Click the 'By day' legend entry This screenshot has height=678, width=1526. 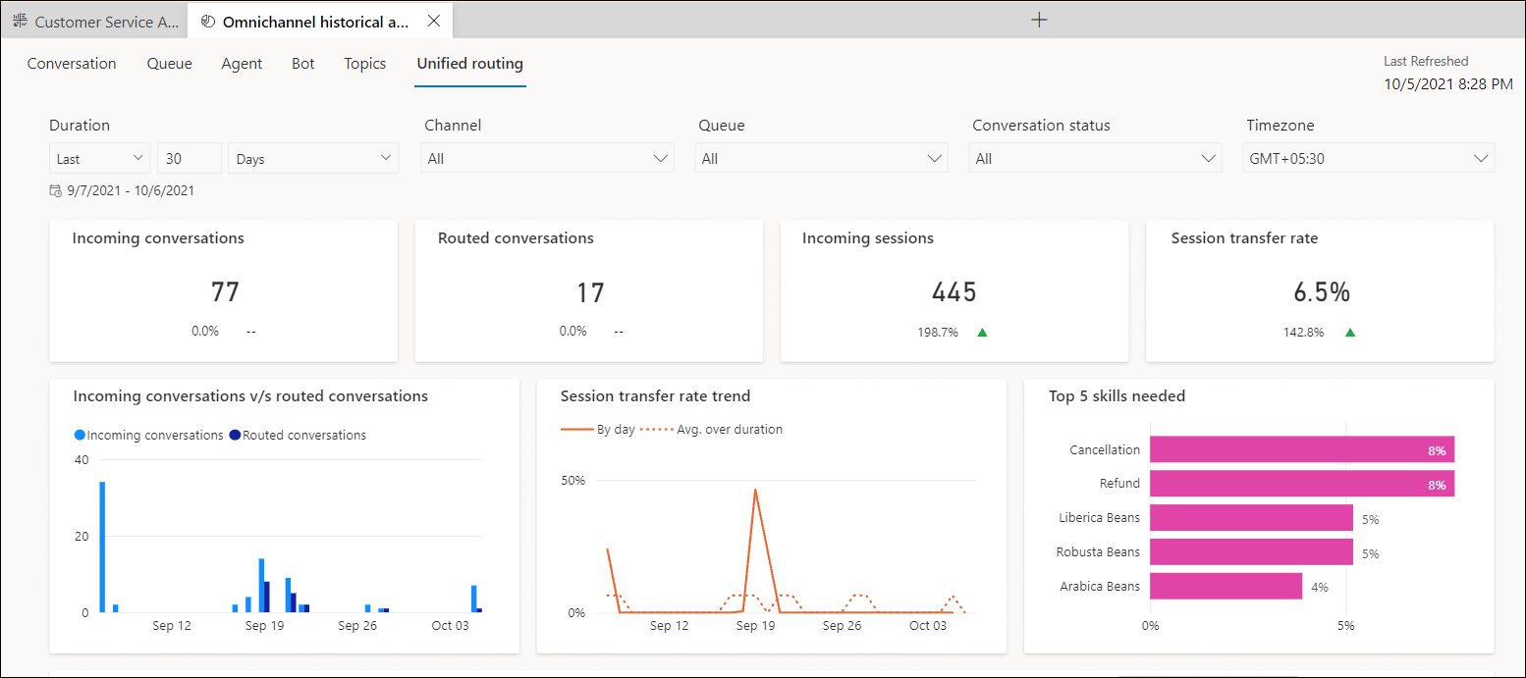599,429
